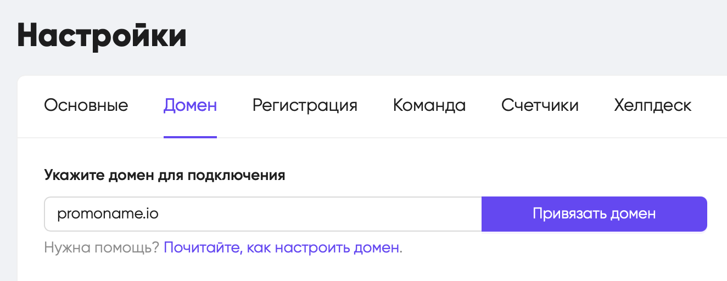The width and height of the screenshot is (727, 281).
Task: Read the domain setup help article
Action: tap(282, 248)
